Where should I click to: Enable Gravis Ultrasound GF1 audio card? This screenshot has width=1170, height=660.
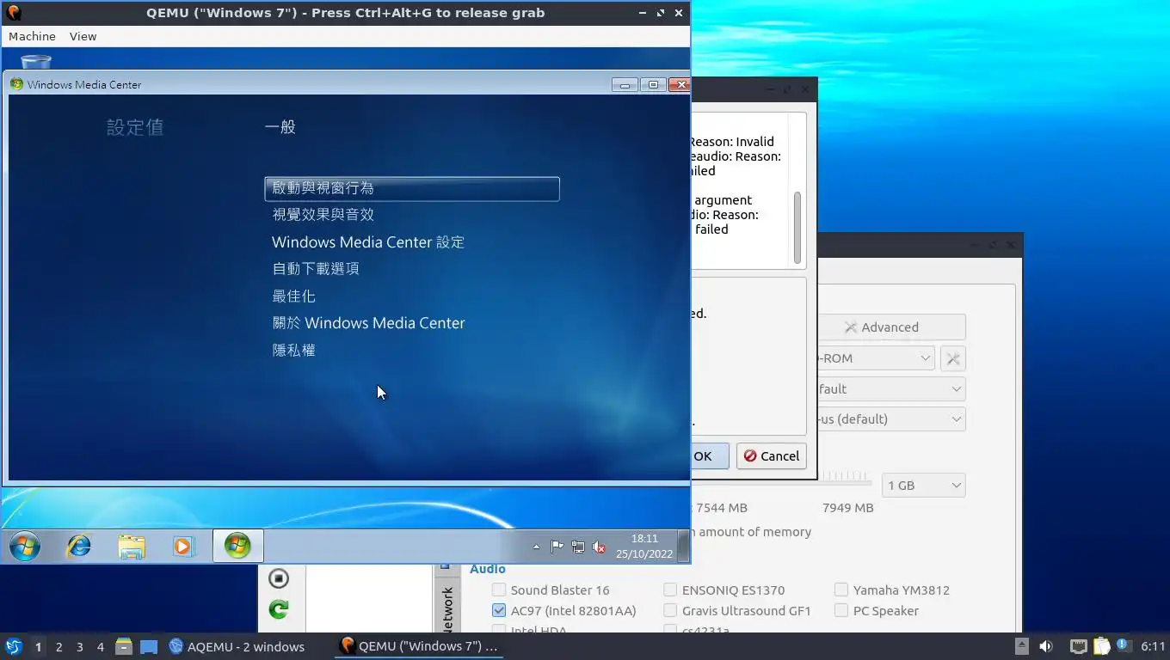coord(670,610)
